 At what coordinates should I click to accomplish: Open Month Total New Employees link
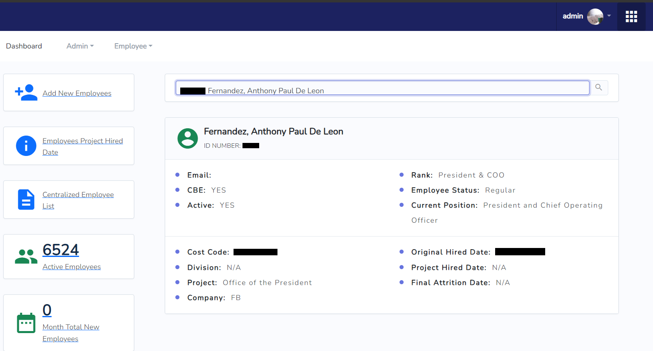pyautogui.click(x=71, y=327)
